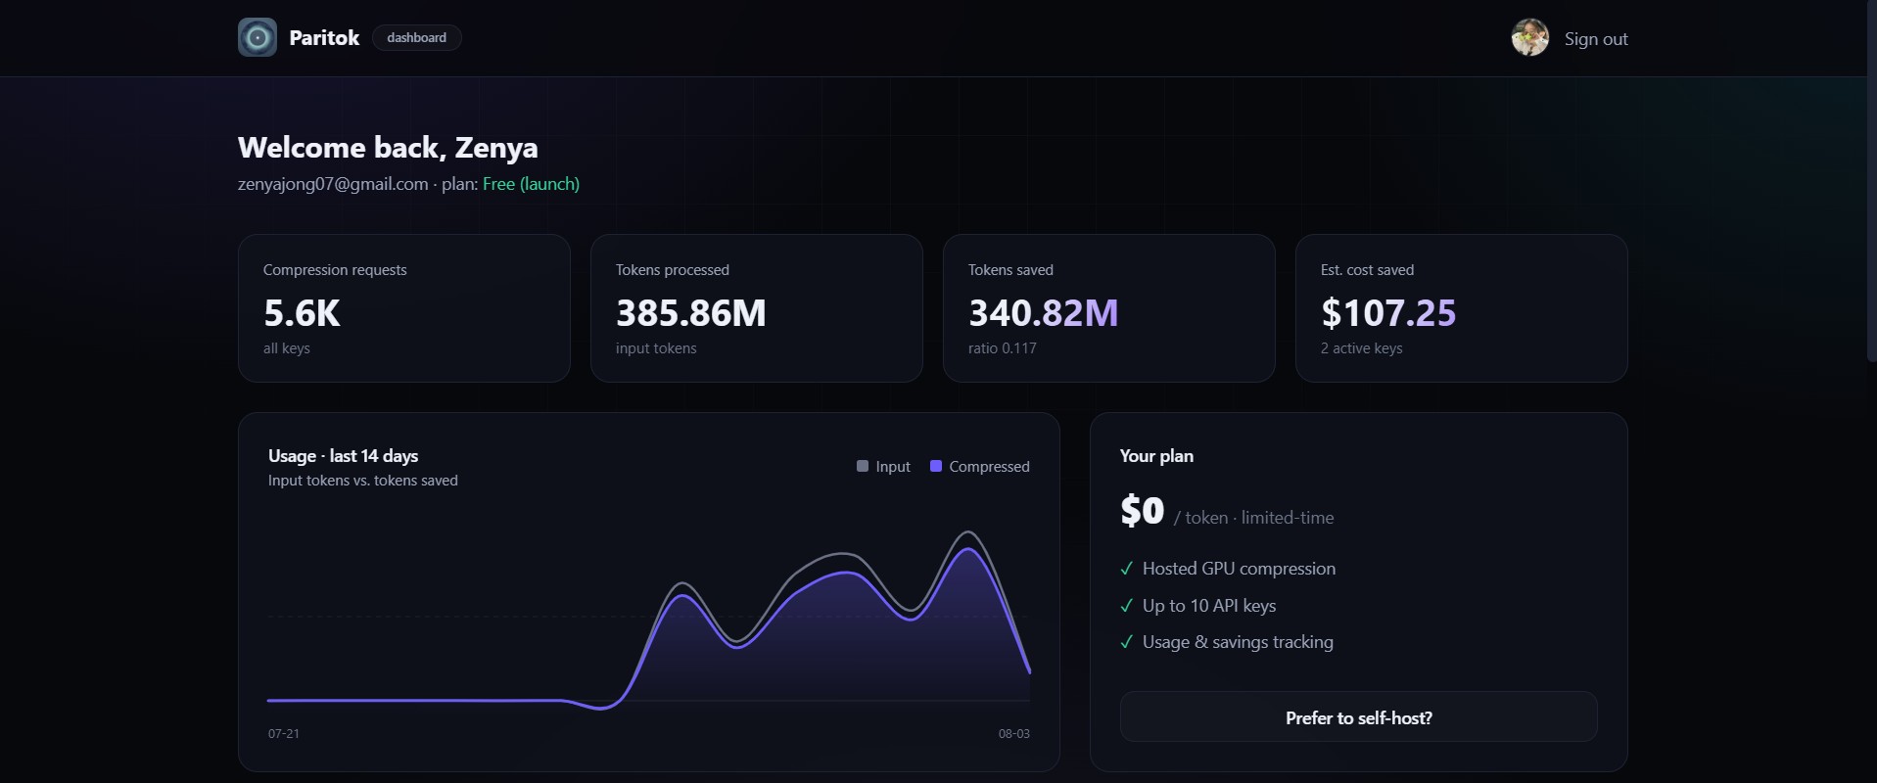Click the 07-21 chart date label
The height and width of the screenshot is (783, 1877).
pyautogui.click(x=284, y=733)
